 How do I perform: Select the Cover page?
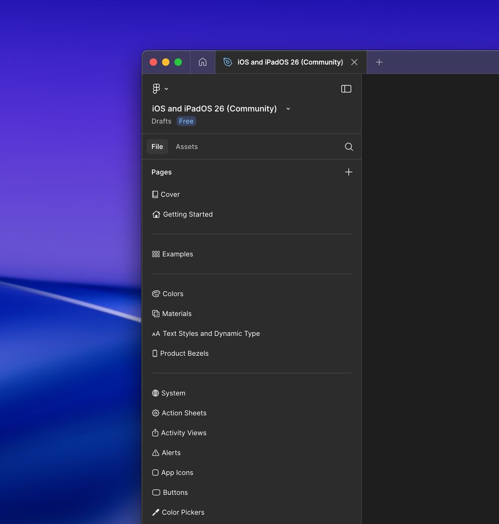click(x=171, y=194)
